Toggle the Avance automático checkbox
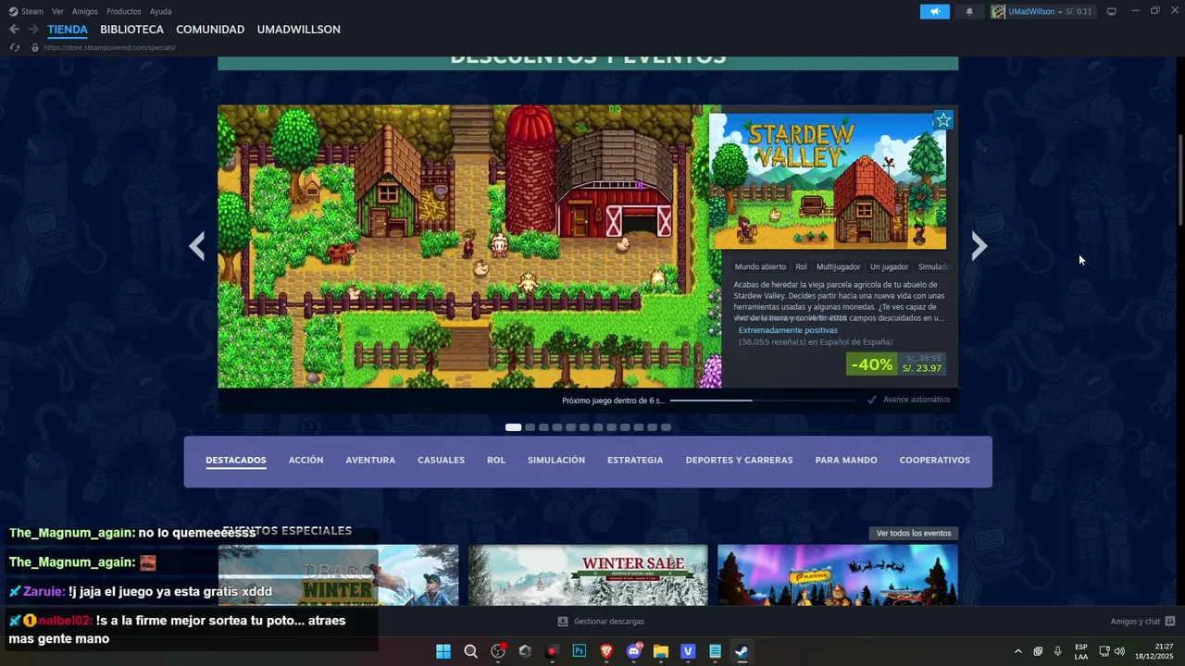The image size is (1185, 666). 872,400
